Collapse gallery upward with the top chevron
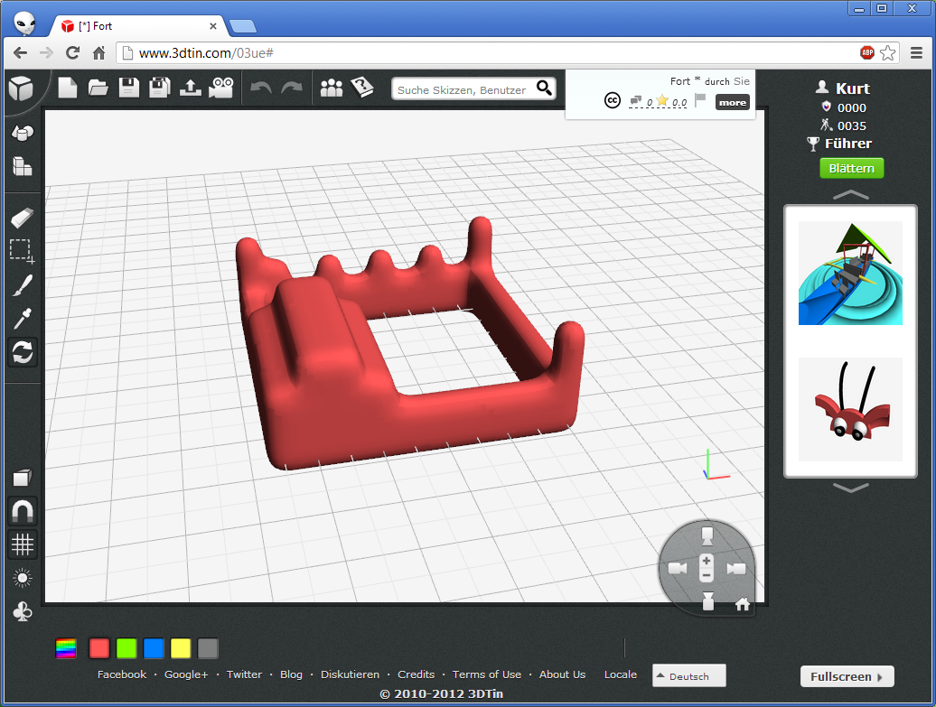Viewport: 936px width, 707px height. pos(850,194)
